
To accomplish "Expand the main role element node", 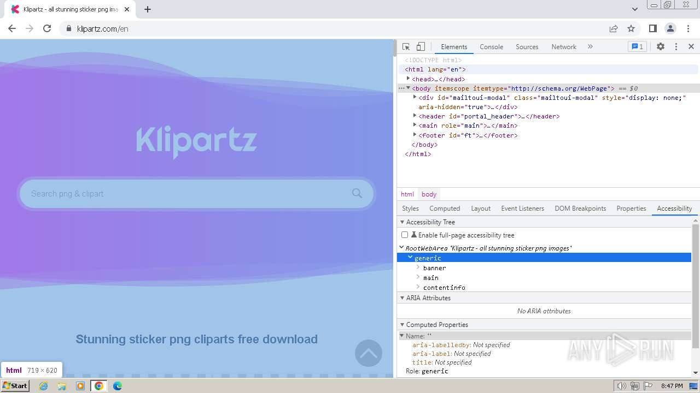I will pyautogui.click(x=415, y=125).
